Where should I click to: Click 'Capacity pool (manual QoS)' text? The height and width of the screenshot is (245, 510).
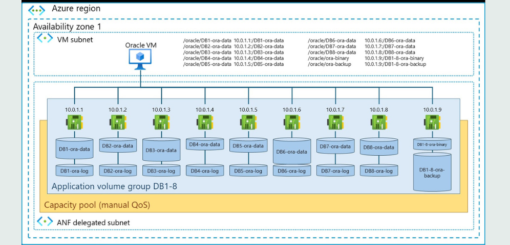click(97, 205)
